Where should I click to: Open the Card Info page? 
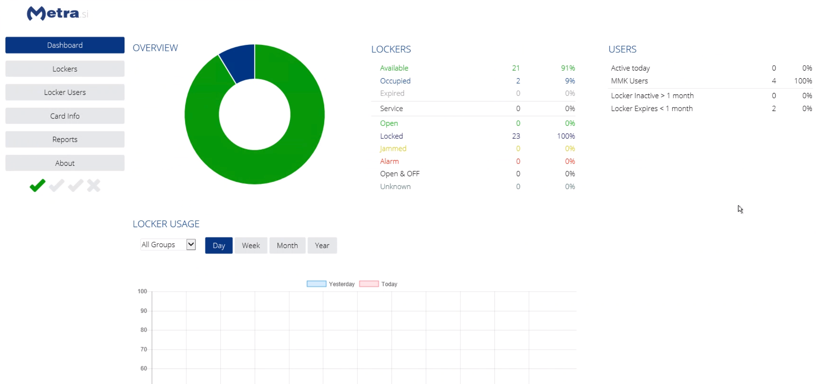pyautogui.click(x=65, y=116)
